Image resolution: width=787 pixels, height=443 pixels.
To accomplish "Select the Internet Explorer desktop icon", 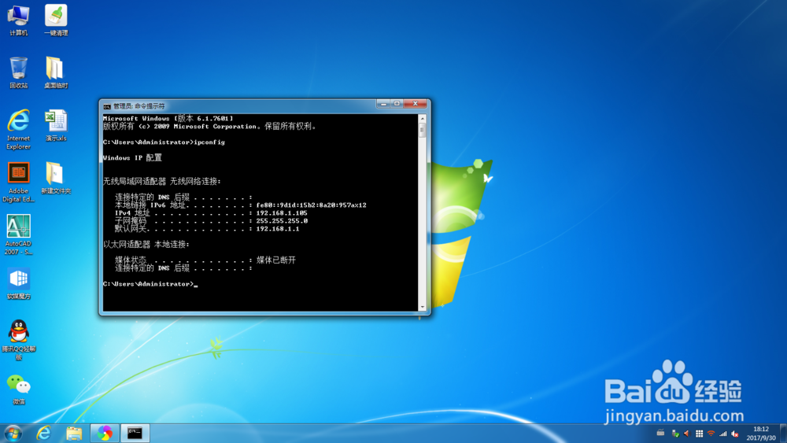I will coord(19,130).
